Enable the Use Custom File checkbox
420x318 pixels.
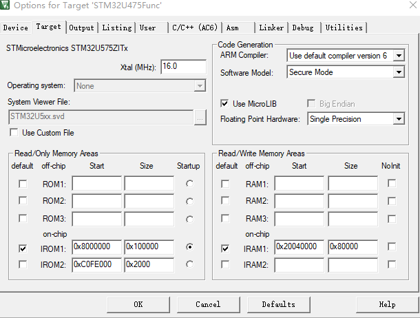point(14,132)
